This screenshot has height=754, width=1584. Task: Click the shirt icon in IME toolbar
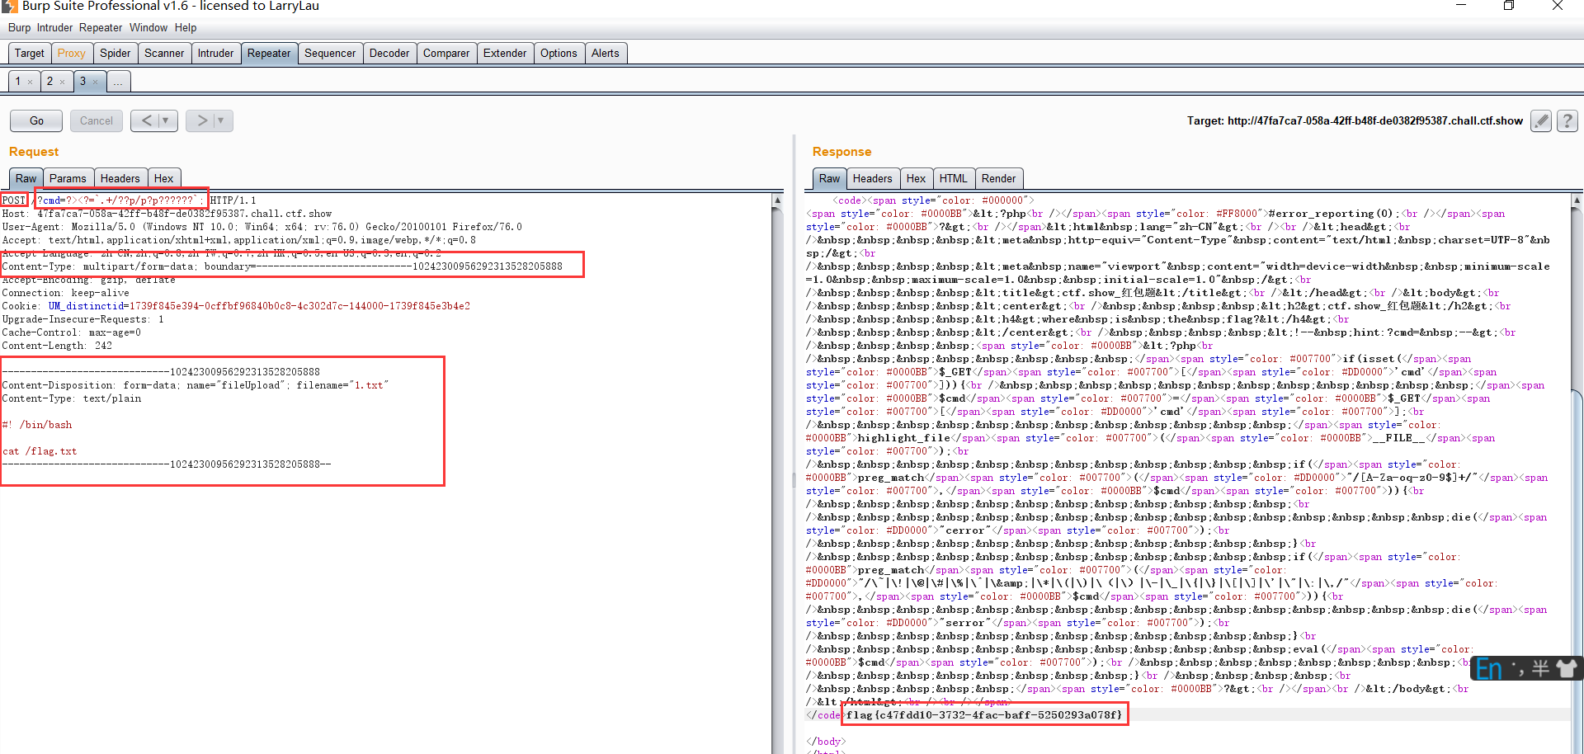coord(1566,668)
